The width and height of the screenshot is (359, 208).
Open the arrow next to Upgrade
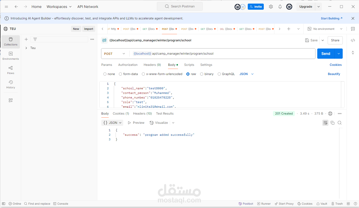[319, 7]
